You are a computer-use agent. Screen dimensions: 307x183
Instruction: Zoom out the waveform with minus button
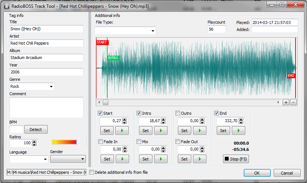point(293,102)
